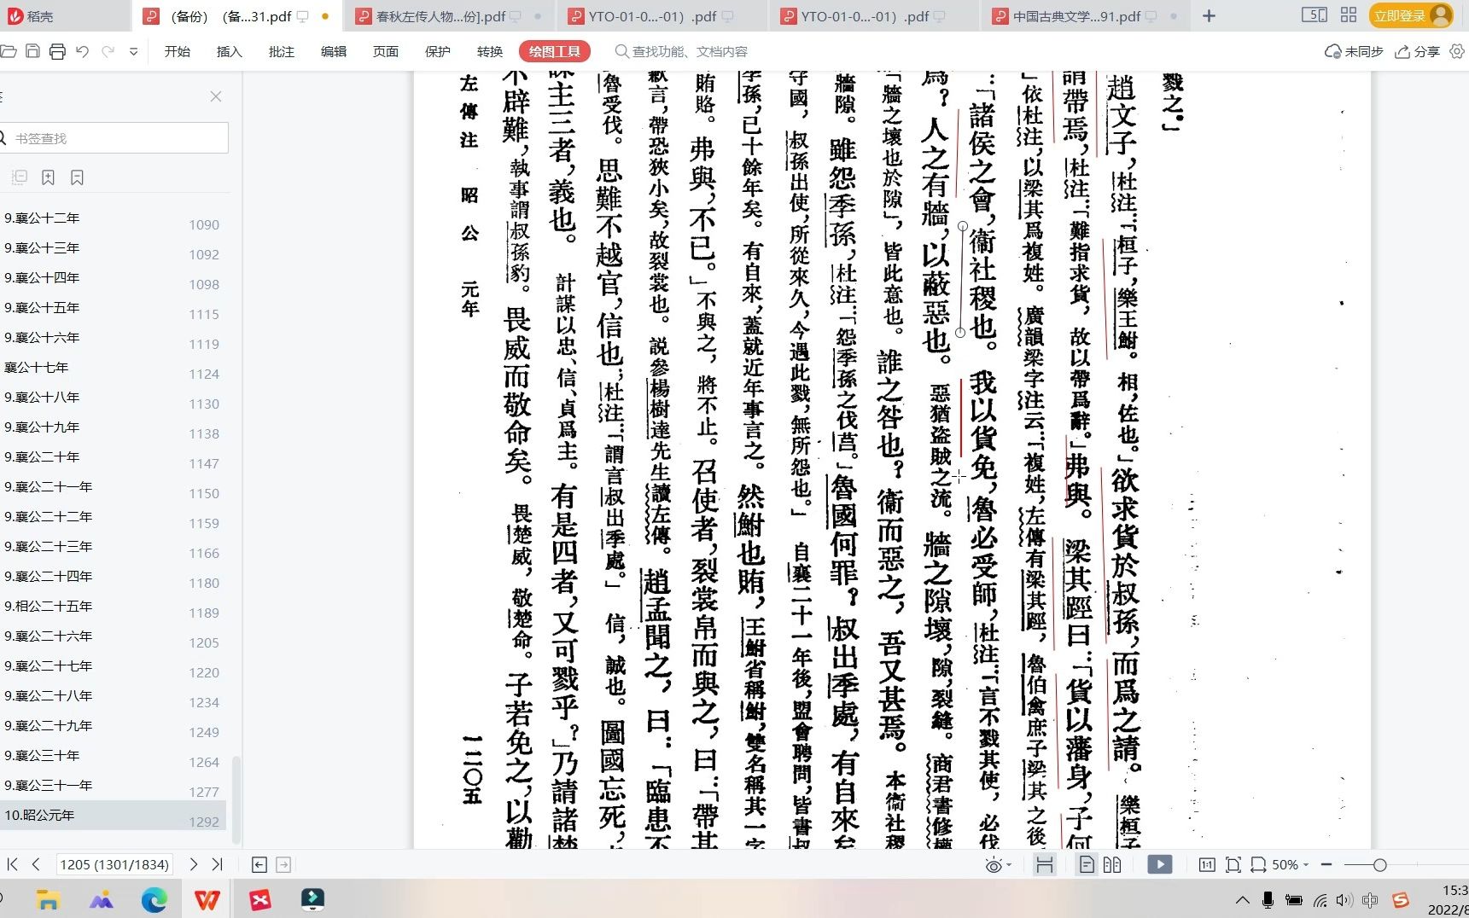Click the bookmark list icon
This screenshot has width=1469, height=918.
click(x=78, y=177)
